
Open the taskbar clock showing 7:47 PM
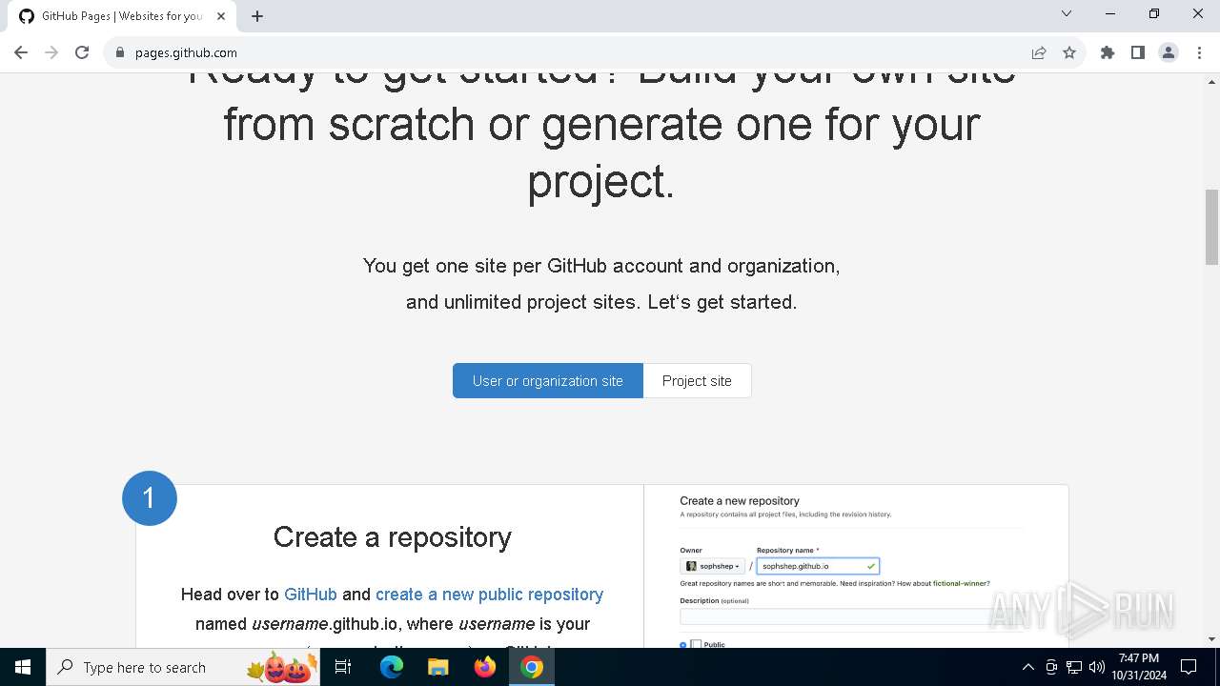1139,667
